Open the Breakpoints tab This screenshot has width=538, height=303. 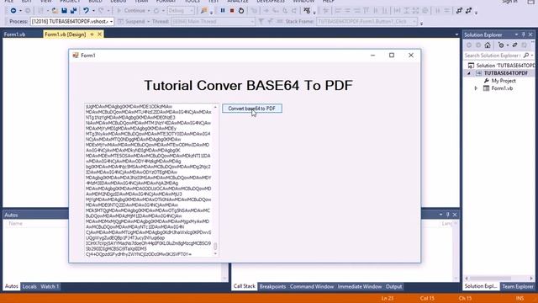tap(272, 286)
